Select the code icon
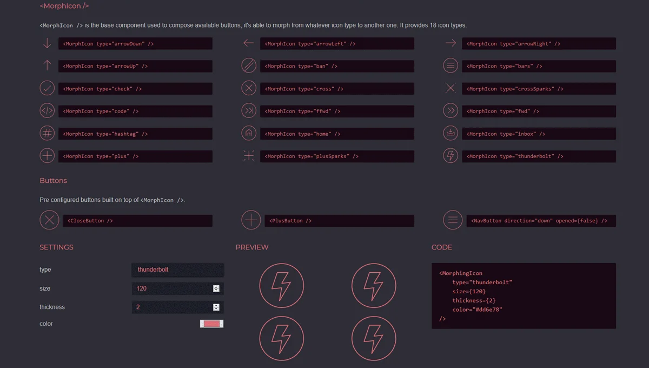The width and height of the screenshot is (649, 368). [x=47, y=110]
